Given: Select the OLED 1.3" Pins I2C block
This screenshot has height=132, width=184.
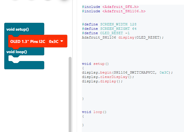Looking at the screenshot, I should point(28,41).
